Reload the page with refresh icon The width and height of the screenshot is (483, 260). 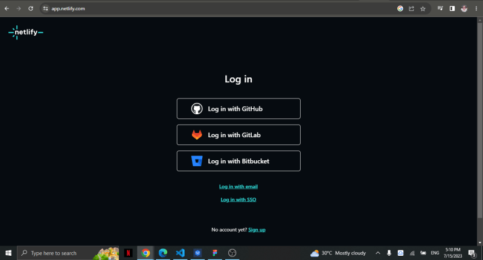pos(31,8)
